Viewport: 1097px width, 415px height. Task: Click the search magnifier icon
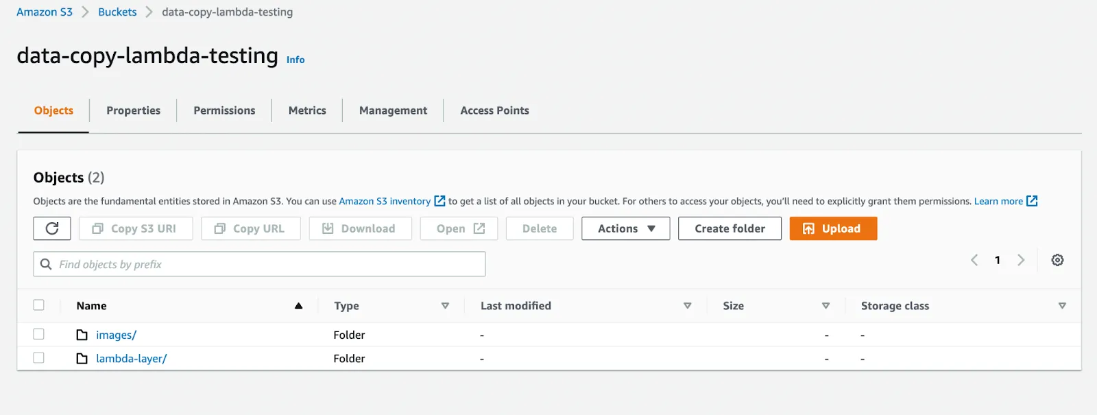46,264
